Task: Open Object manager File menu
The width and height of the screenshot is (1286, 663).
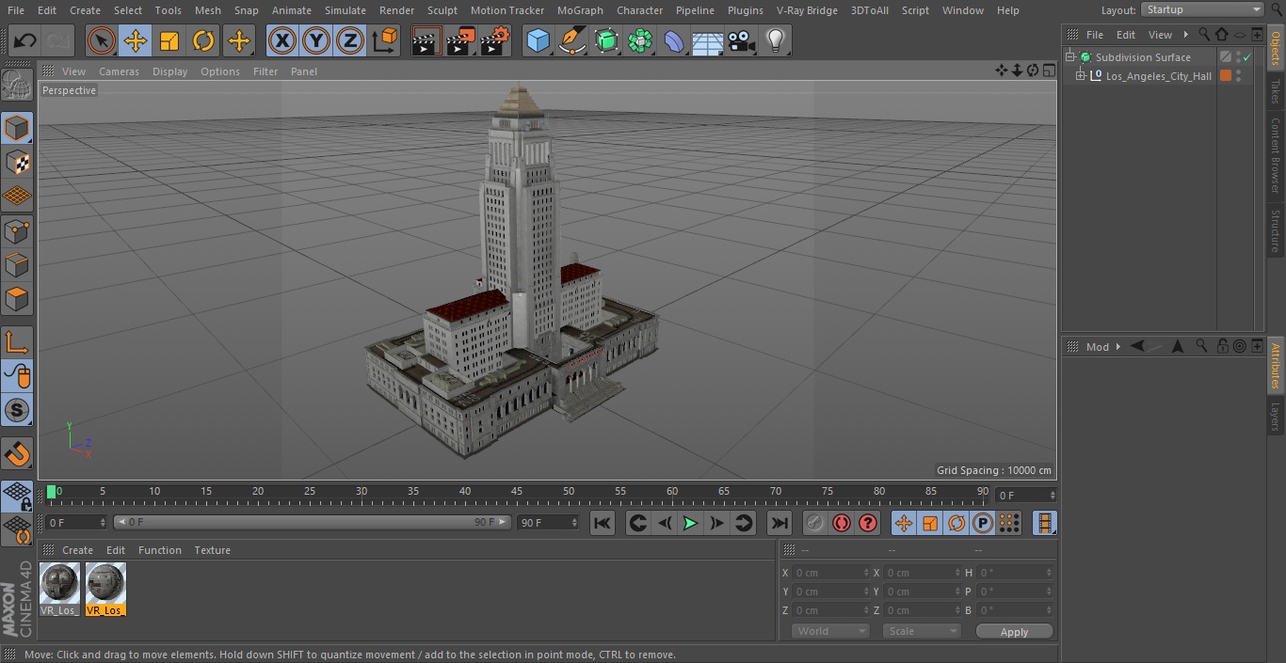Action: coord(1095,35)
